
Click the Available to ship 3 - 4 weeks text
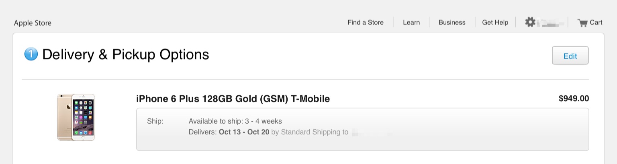click(x=235, y=121)
